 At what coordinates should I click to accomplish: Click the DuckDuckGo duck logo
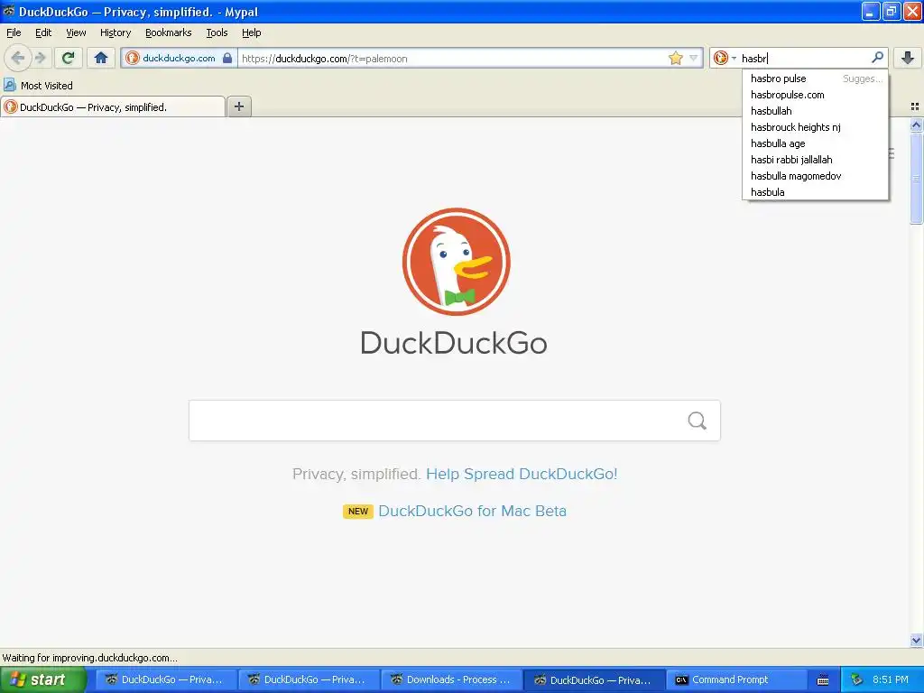(x=456, y=261)
